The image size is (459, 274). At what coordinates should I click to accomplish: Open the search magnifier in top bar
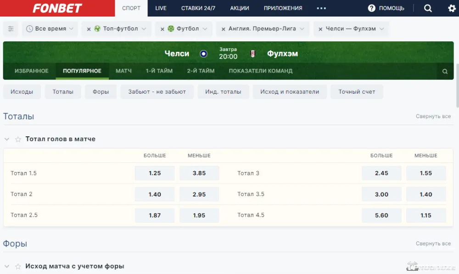pyautogui.click(x=428, y=8)
